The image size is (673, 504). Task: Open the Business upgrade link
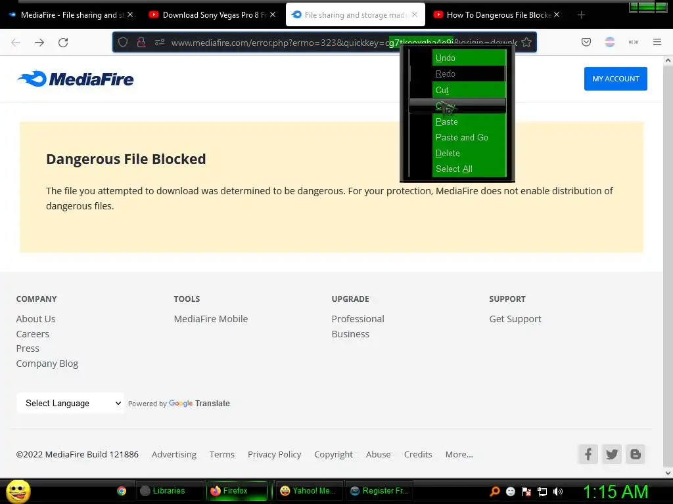[350, 334]
